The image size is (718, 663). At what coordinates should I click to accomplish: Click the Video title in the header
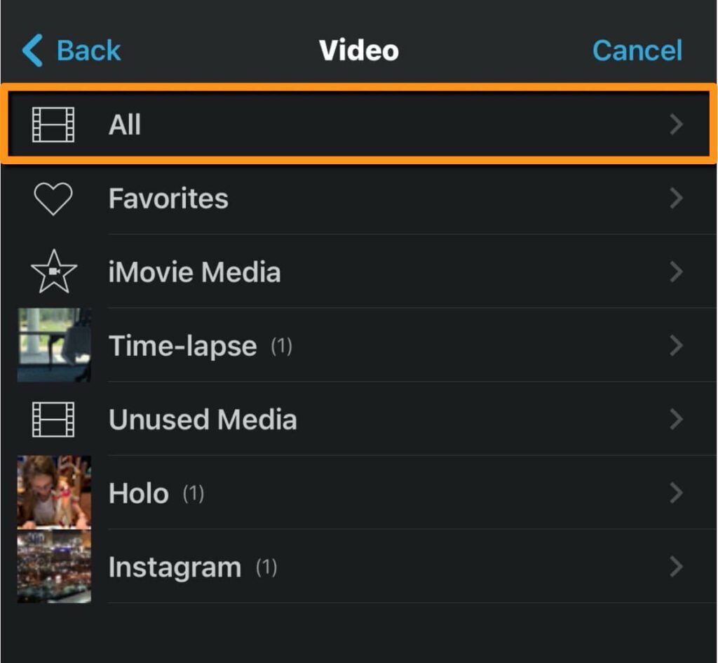coord(358,49)
